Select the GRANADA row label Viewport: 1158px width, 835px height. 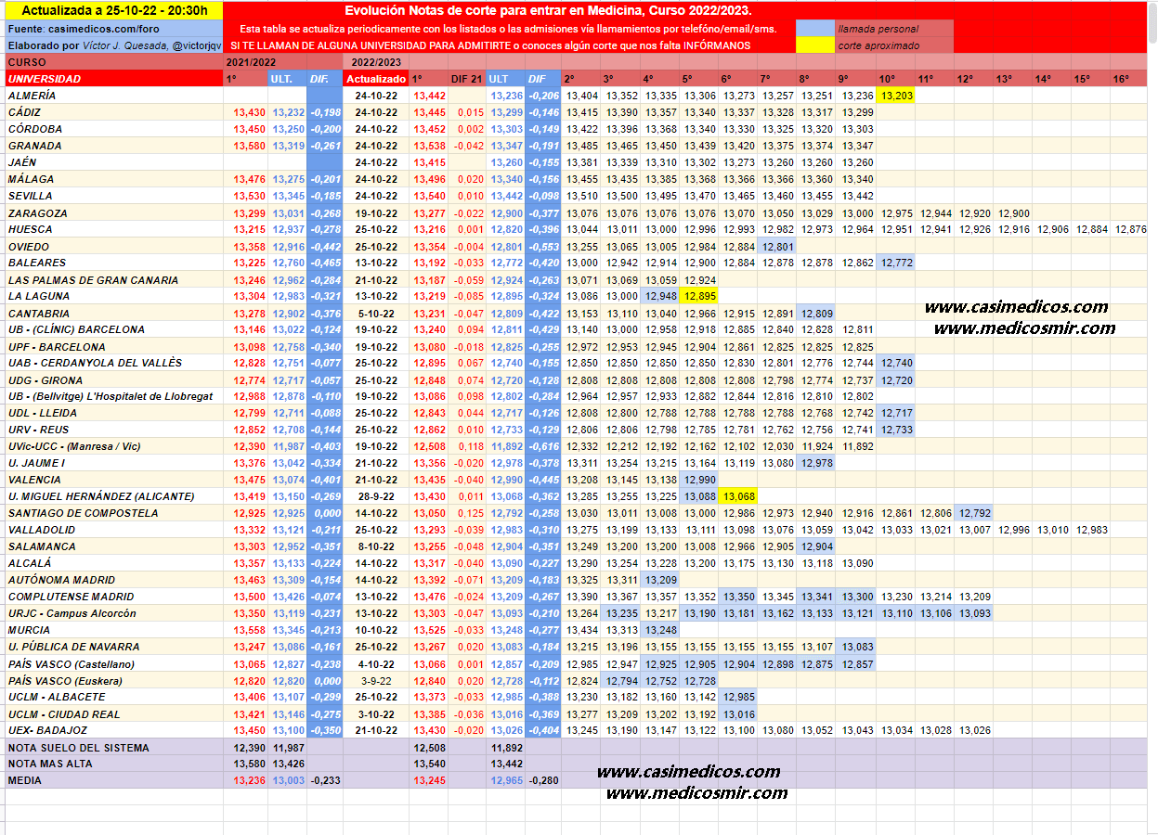[x=34, y=146]
